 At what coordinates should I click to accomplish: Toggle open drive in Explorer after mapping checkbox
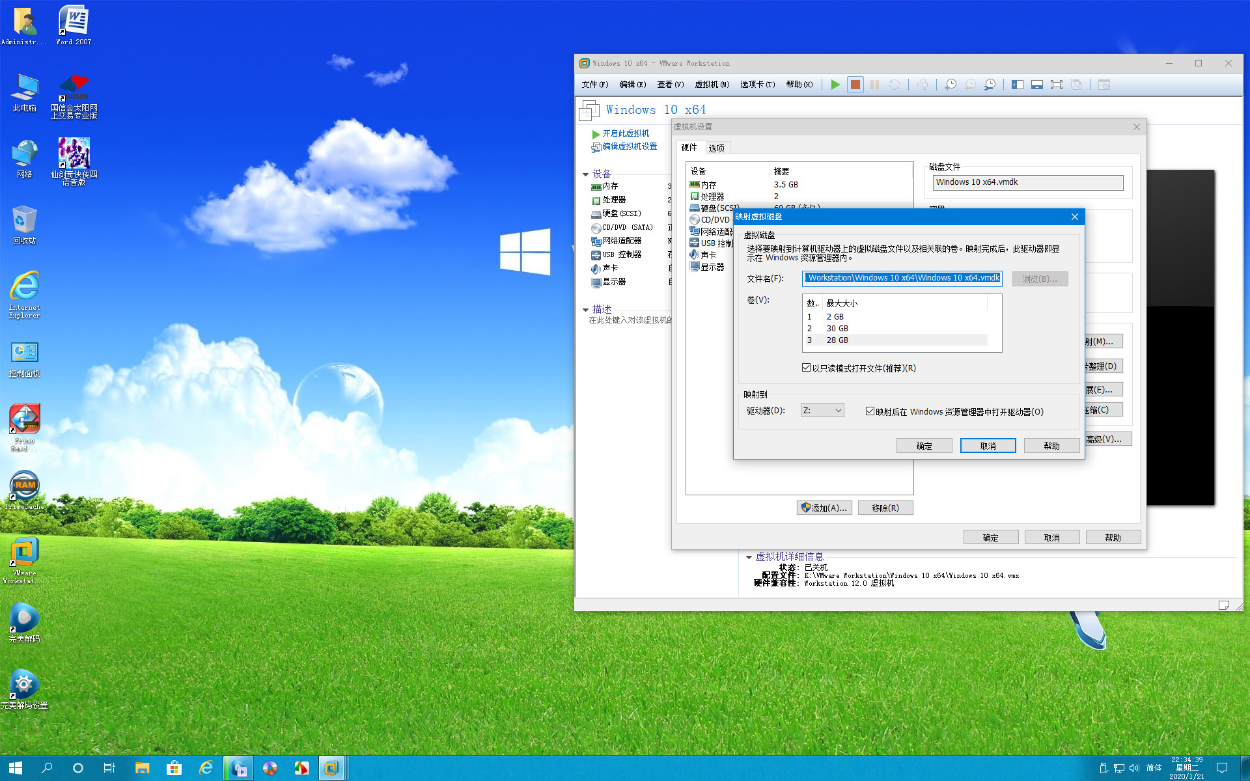point(870,411)
